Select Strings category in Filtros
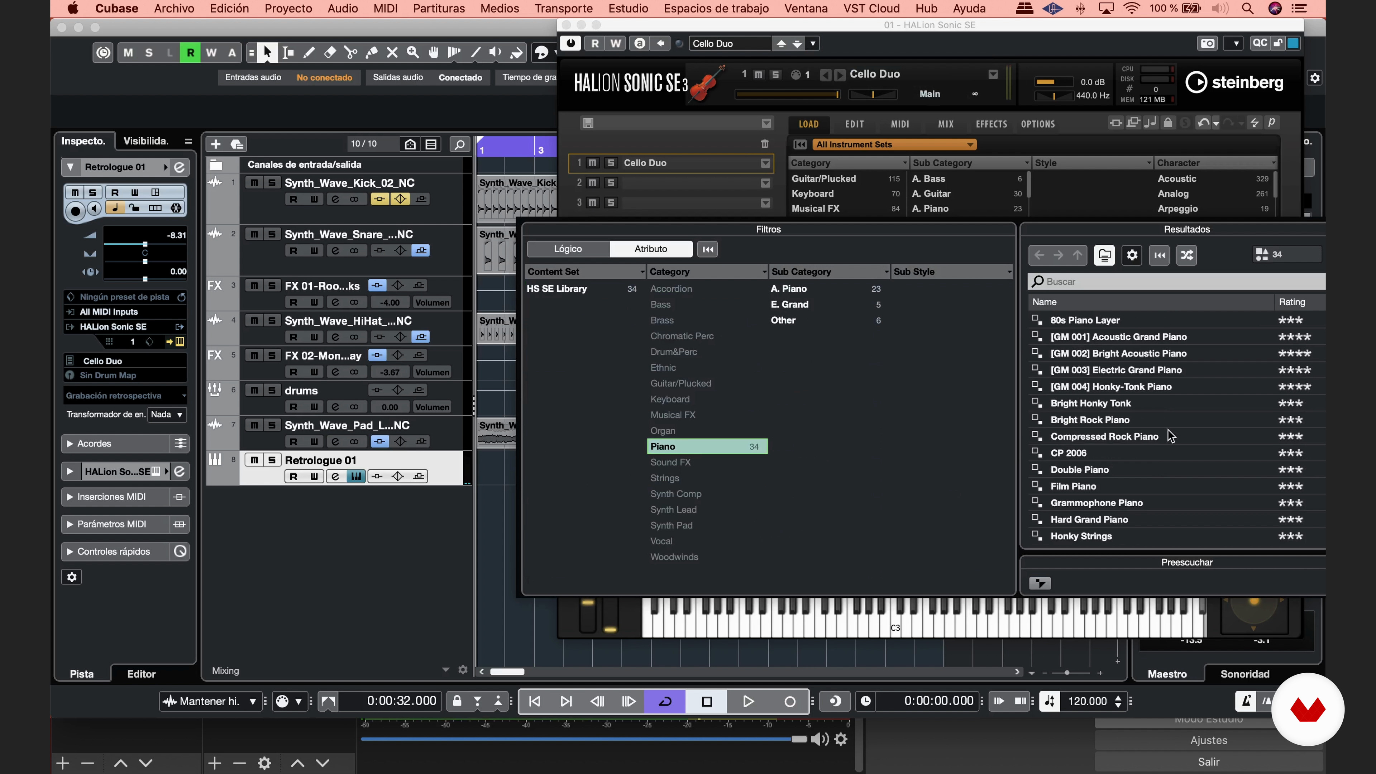 click(664, 478)
